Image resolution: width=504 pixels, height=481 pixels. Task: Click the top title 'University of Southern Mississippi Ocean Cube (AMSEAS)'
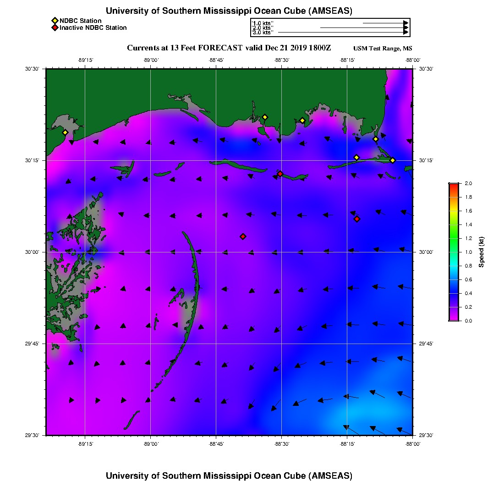click(x=229, y=11)
